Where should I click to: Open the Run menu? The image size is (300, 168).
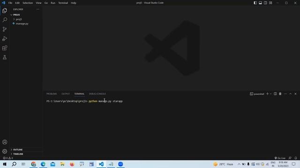pyautogui.click(x=53, y=3)
